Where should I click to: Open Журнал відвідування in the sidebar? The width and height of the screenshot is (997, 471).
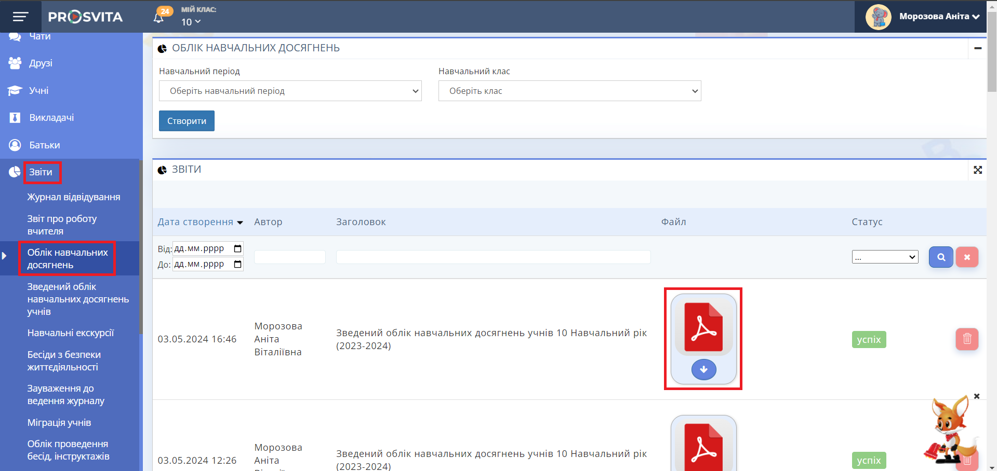point(74,197)
